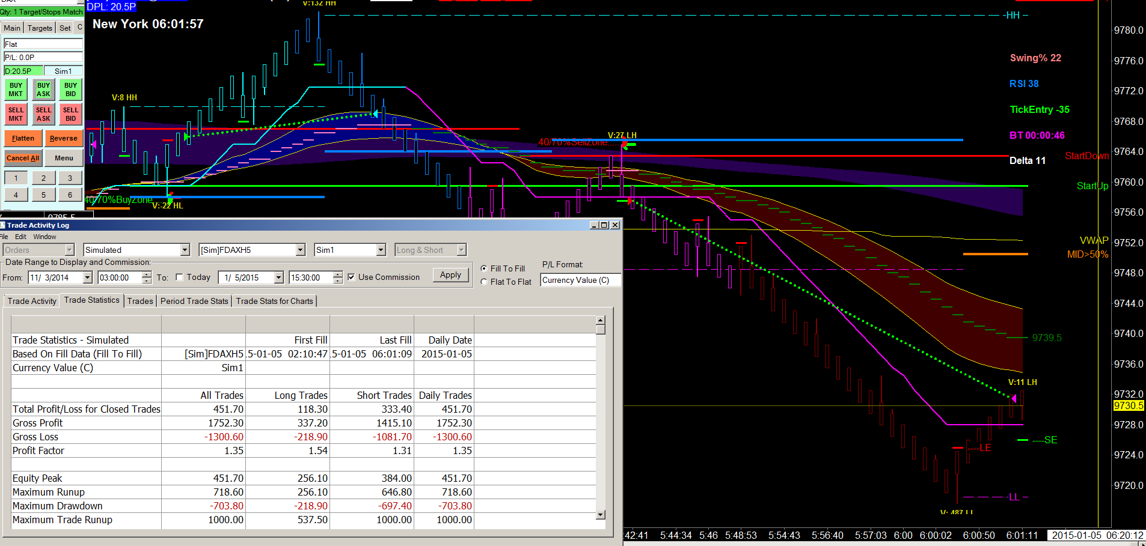The height and width of the screenshot is (546, 1146).
Task: Select the Flat To Flat radio option
Action: (x=484, y=282)
